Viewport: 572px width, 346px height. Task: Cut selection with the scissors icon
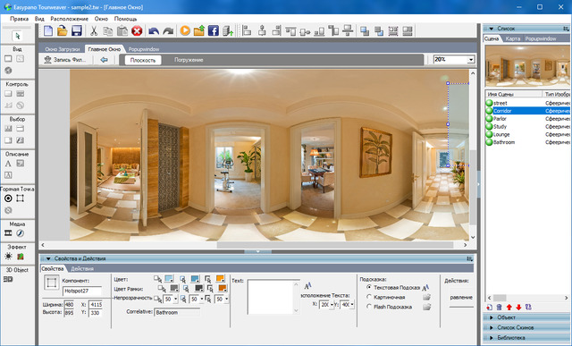click(94, 30)
